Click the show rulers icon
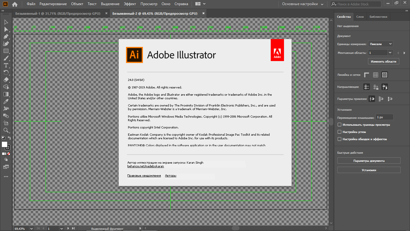Screen dimensions: 410x231 tap(367, 75)
